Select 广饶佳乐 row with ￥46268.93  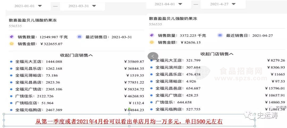pos(77,96)
